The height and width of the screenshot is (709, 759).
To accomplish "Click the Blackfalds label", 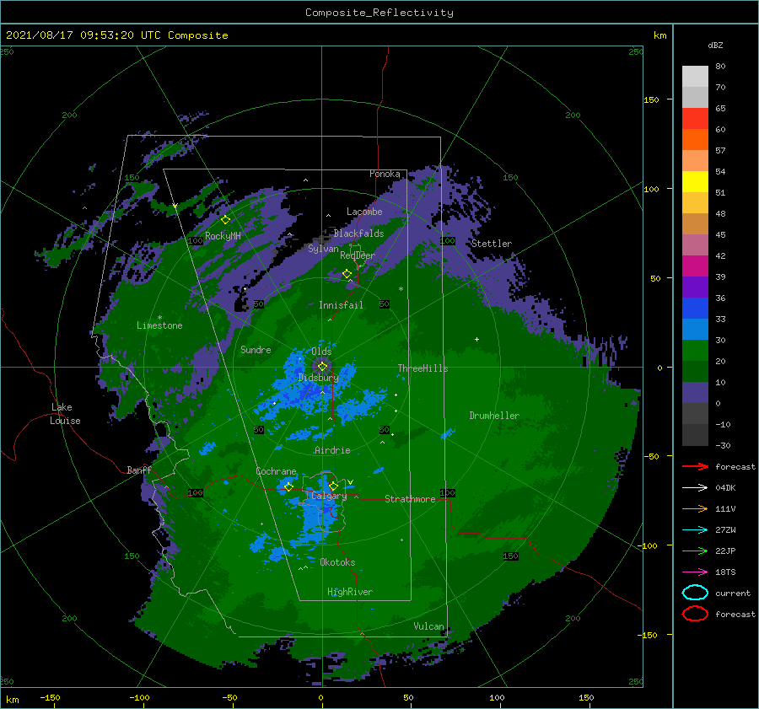I will [358, 234].
